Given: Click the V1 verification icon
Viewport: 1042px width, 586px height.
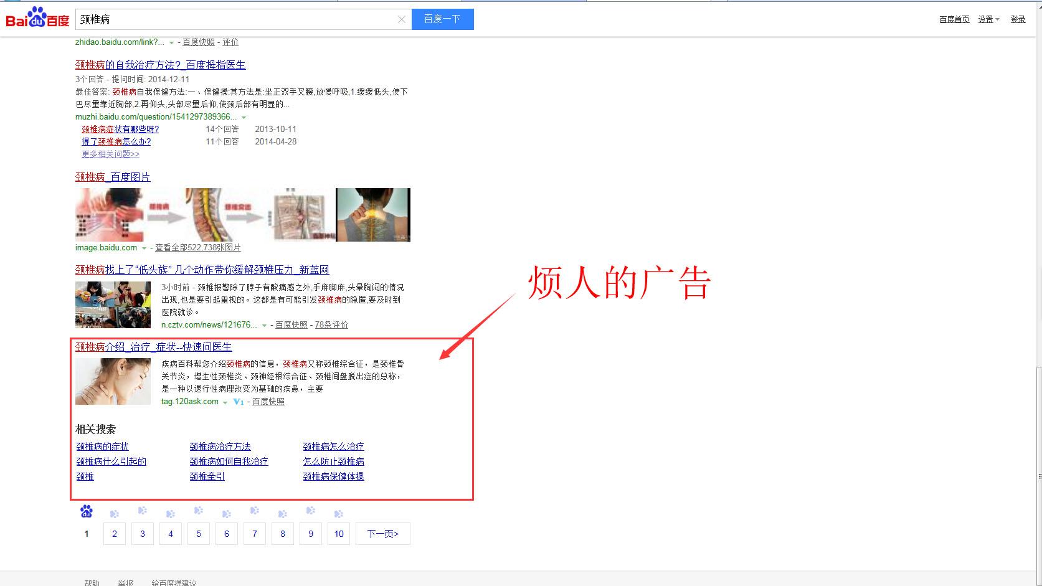Looking at the screenshot, I should point(239,402).
